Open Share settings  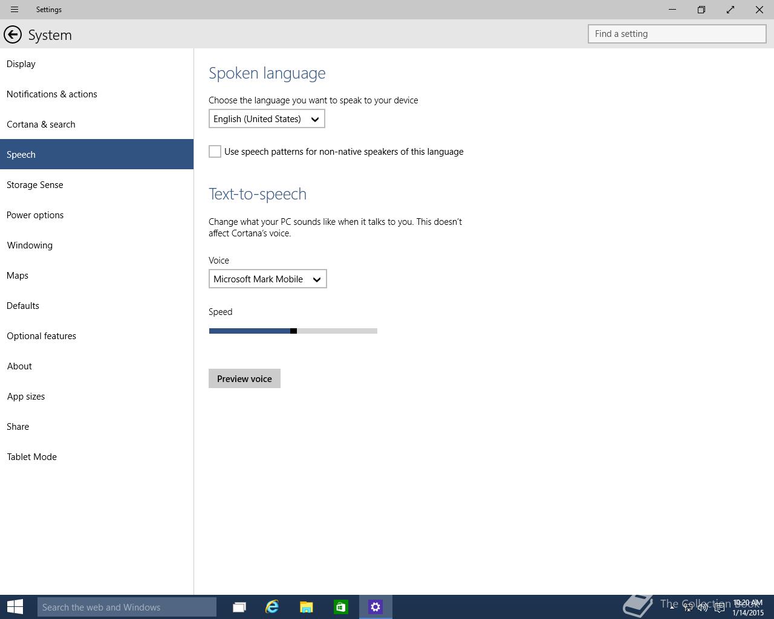tap(97, 426)
